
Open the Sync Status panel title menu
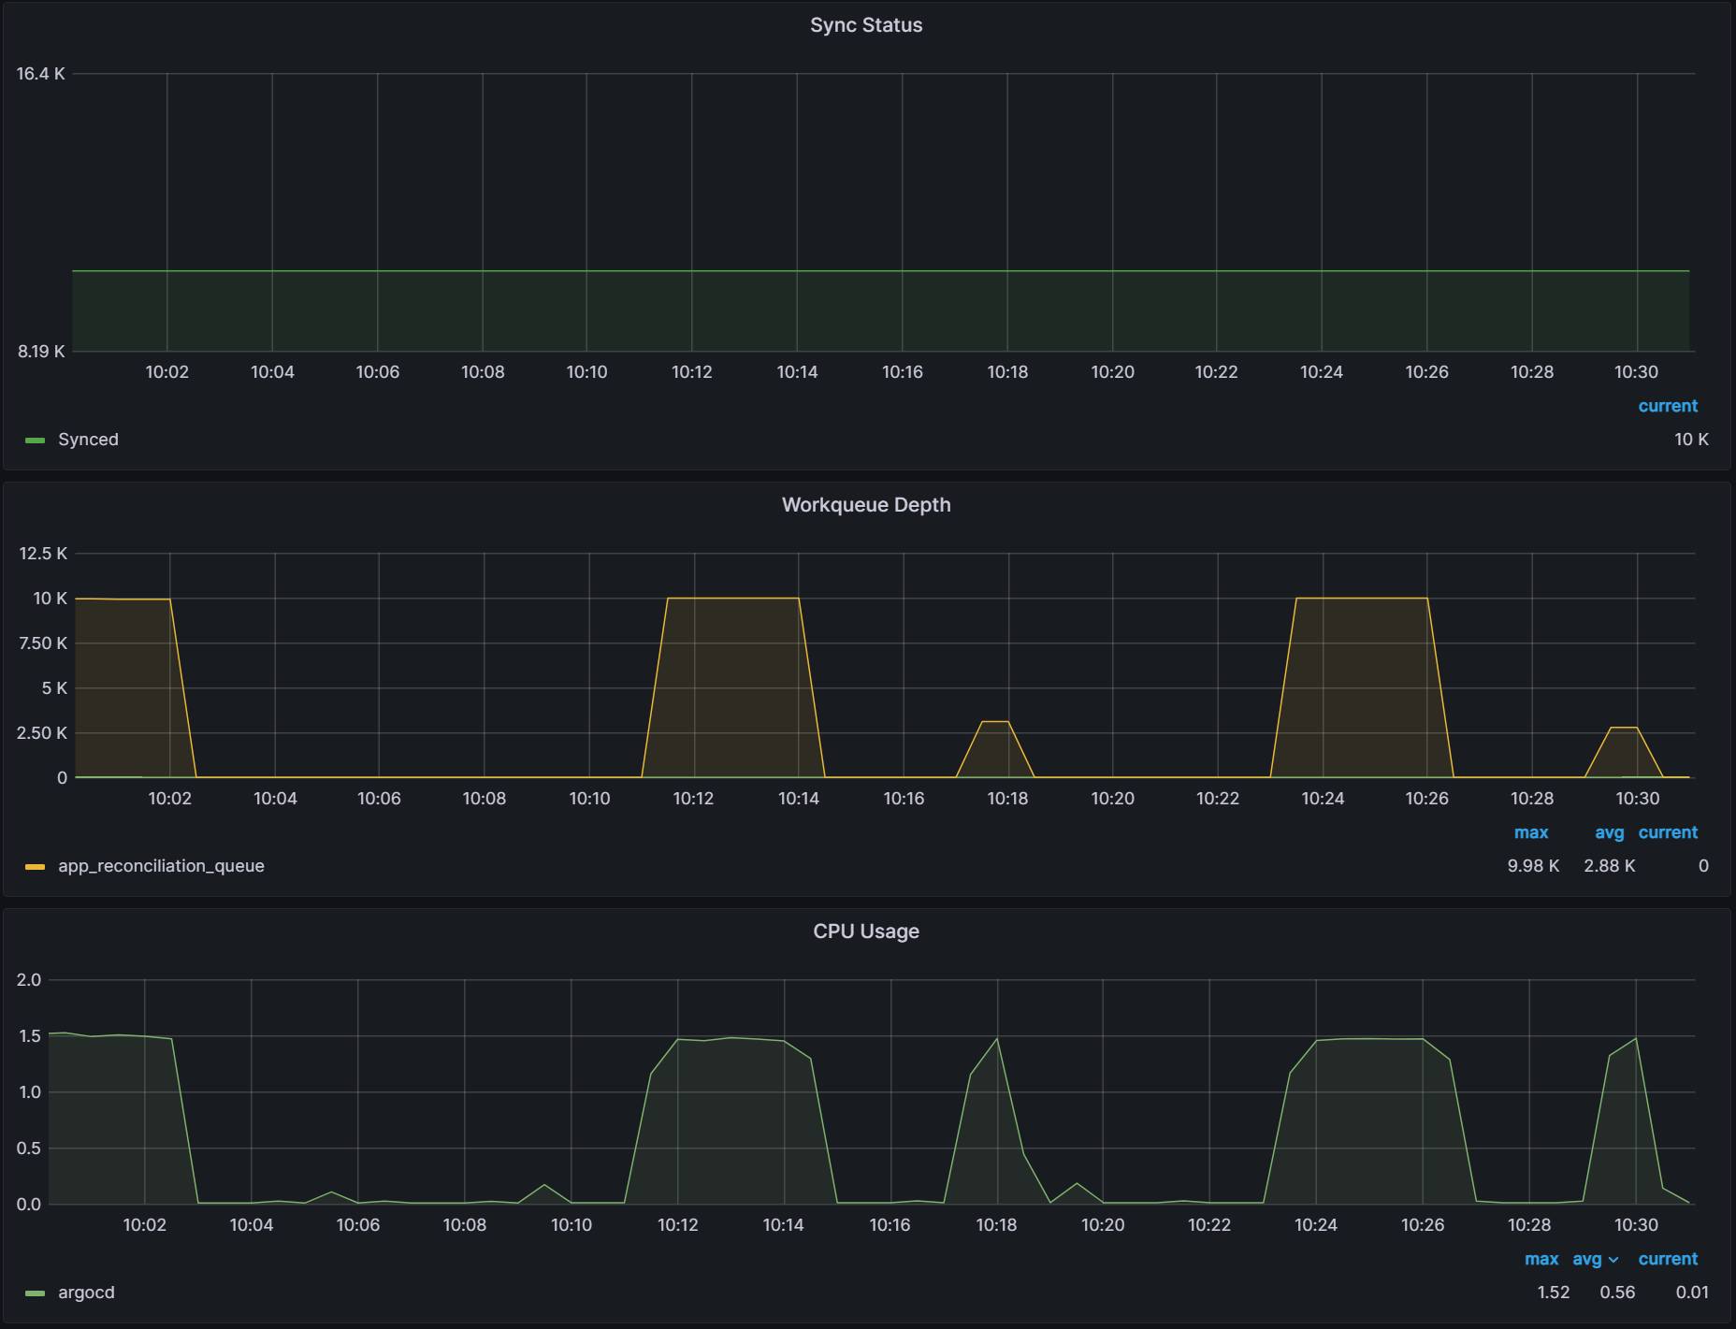pos(866,25)
